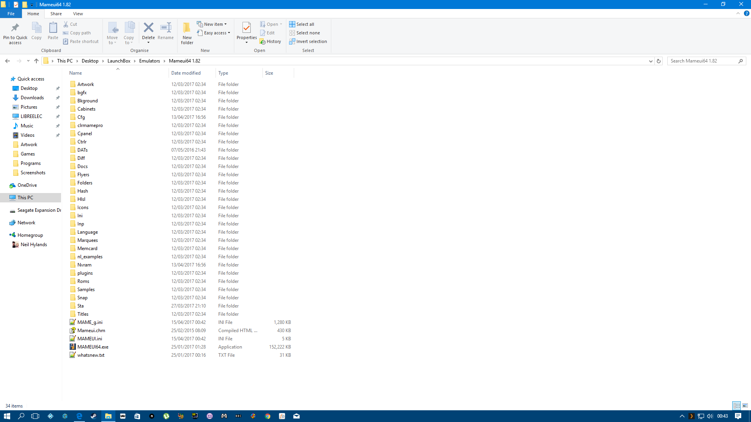Click the Delete red X icon
This screenshot has width=751, height=422.
point(148,27)
